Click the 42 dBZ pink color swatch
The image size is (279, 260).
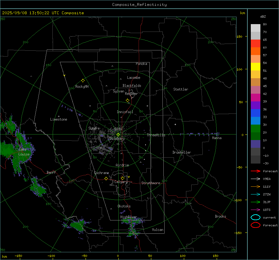click(255, 90)
